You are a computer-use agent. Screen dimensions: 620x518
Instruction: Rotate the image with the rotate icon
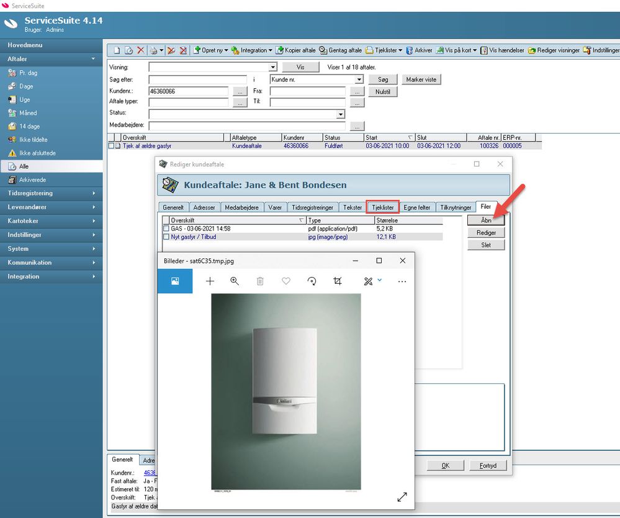click(x=312, y=281)
